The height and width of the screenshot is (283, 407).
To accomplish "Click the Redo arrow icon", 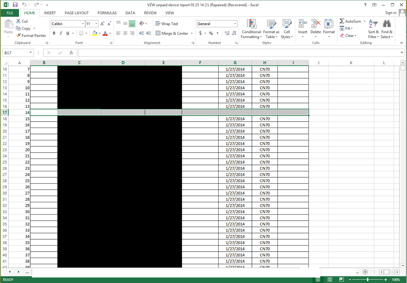I will pyautogui.click(x=36, y=4).
